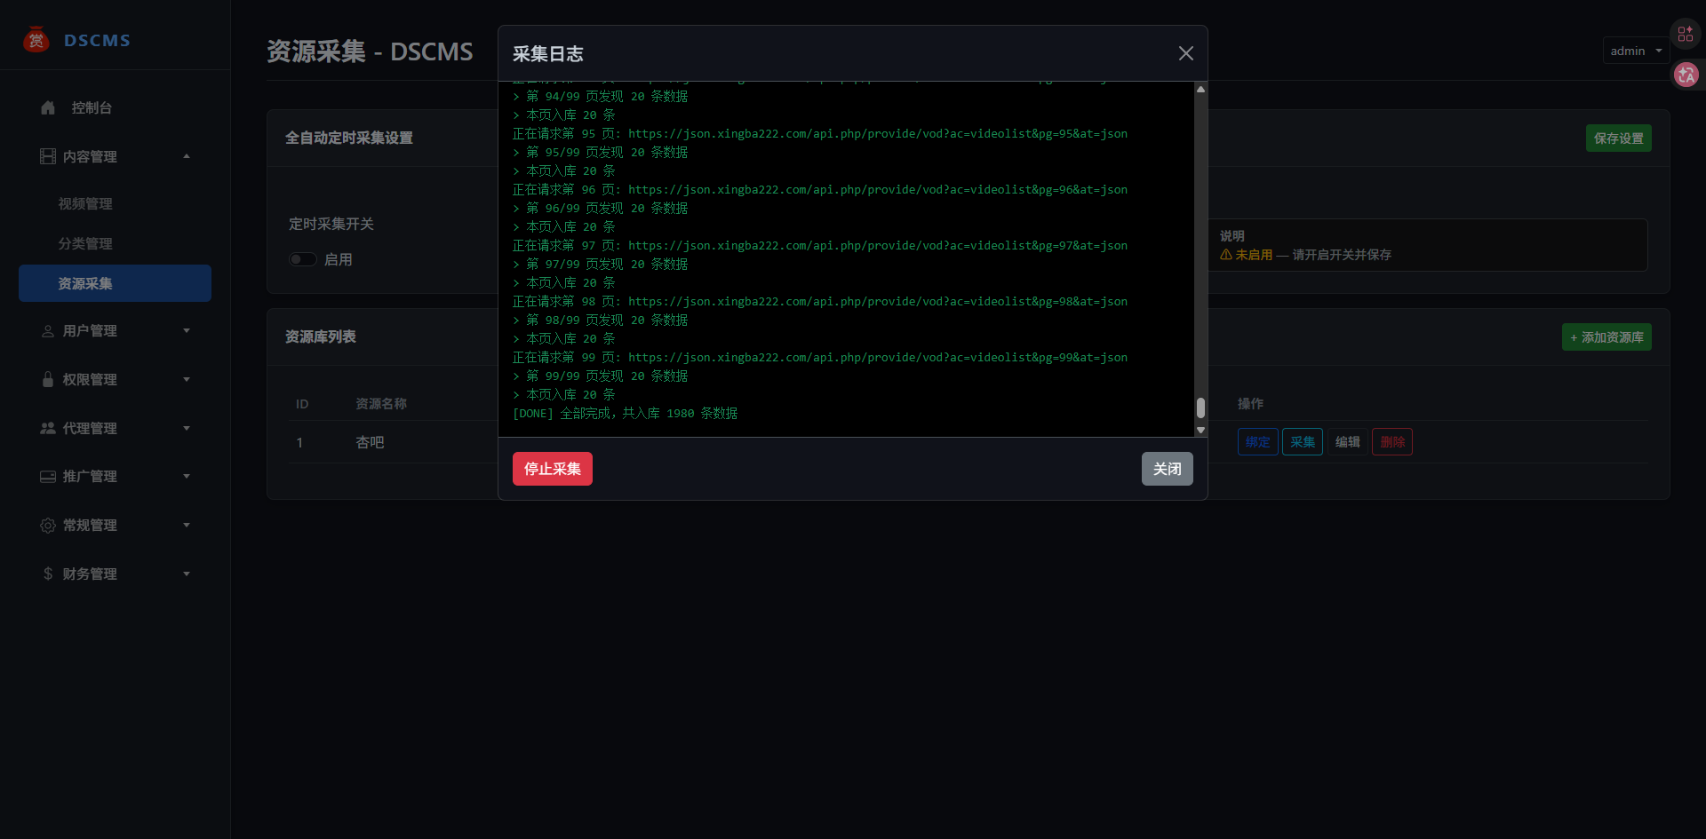Toggle the 定时采集开关 启用 switch

click(x=303, y=259)
